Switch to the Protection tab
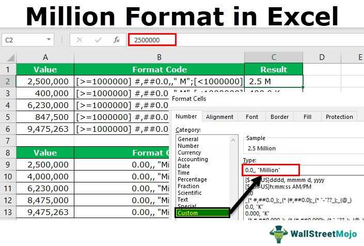This screenshot has height=246, width=364. pos(339,117)
